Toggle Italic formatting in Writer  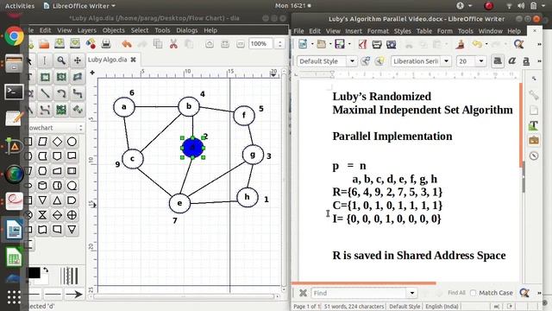pyautogui.click(x=511, y=61)
